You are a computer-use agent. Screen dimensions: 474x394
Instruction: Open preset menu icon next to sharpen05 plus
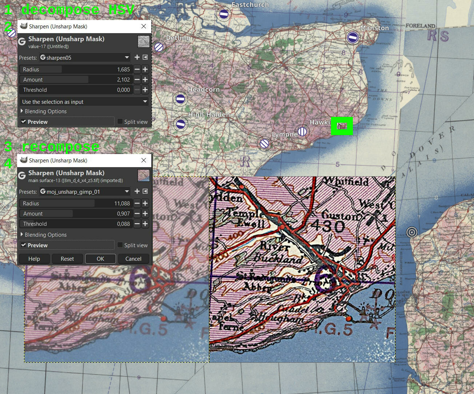[x=145, y=58]
